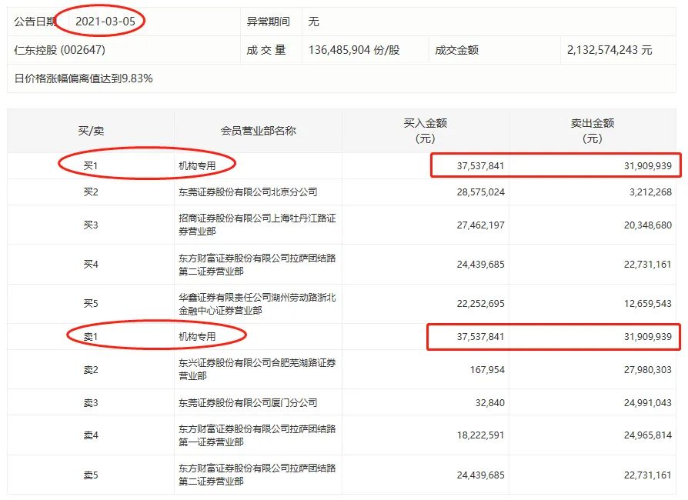Click the 异常期间 label
The height and width of the screenshot is (500, 688).
tap(268, 21)
